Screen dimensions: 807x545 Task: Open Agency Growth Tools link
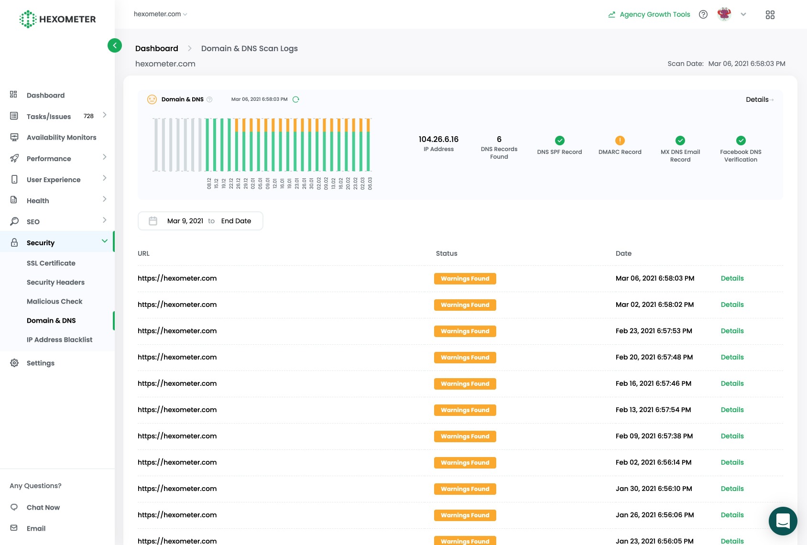[x=655, y=14]
